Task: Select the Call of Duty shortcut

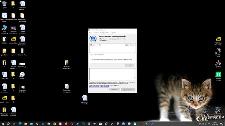Action: pos(218,111)
